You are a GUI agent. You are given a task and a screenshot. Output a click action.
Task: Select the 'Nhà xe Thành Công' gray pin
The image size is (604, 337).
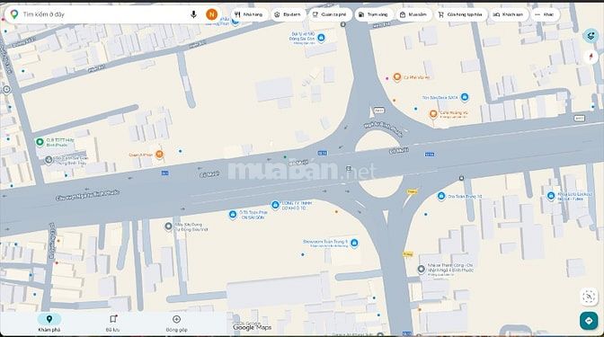(x=422, y=269)
